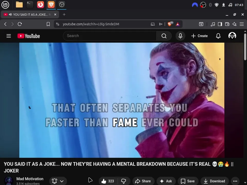Open the browser tab search icon
Image resolution: width=247 pixels, height=185 pixels.
pos(201,24)
